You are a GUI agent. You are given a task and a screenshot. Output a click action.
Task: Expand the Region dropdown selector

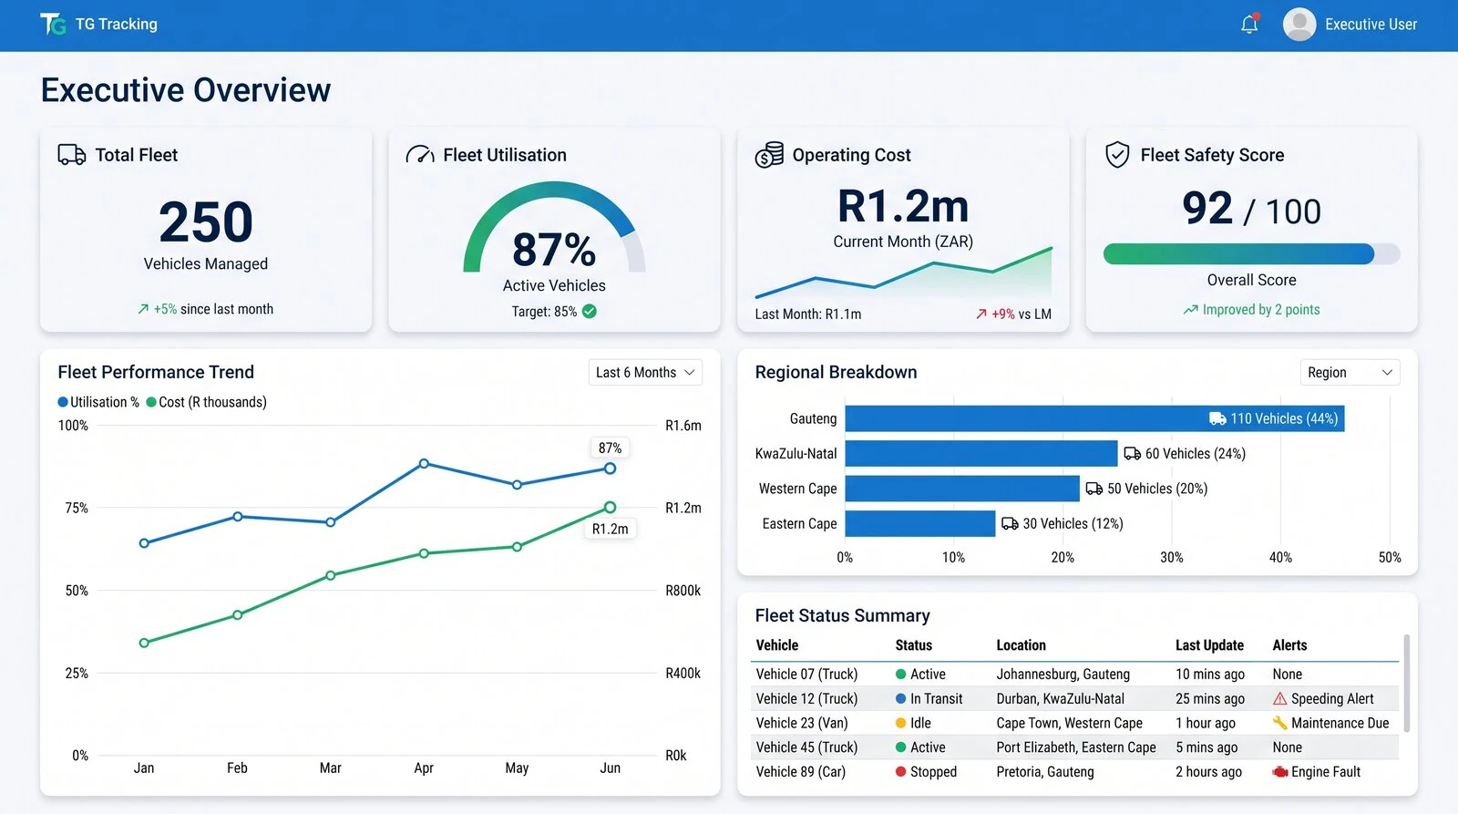click(x=1350, y=373)
